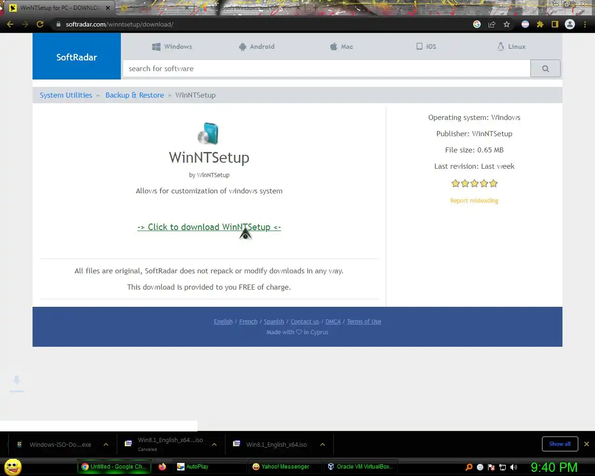Image resolution: width=595 pixels, height=476 pixels.
Task: Toggle the Chrome side panel icon
Action: [x=555, y=24]
